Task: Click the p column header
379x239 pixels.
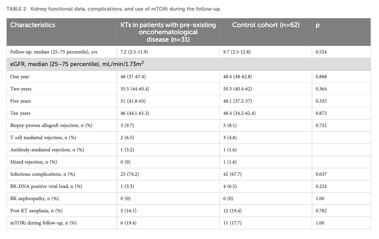Action: [x=318, y=25]
